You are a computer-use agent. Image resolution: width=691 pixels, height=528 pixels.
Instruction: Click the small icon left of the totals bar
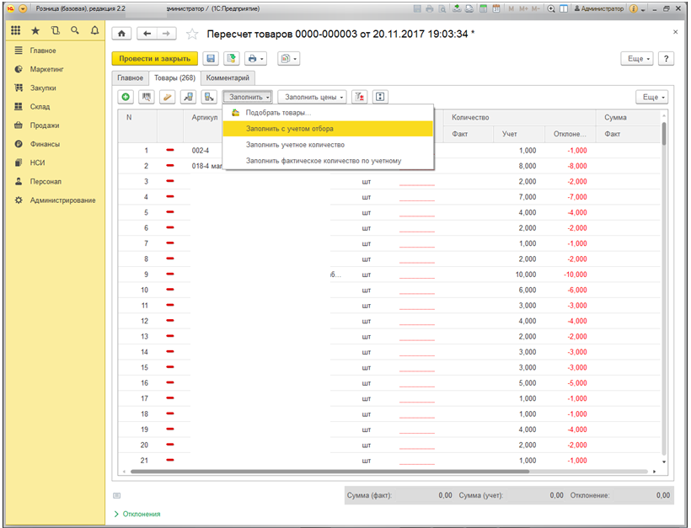[117, 495]
